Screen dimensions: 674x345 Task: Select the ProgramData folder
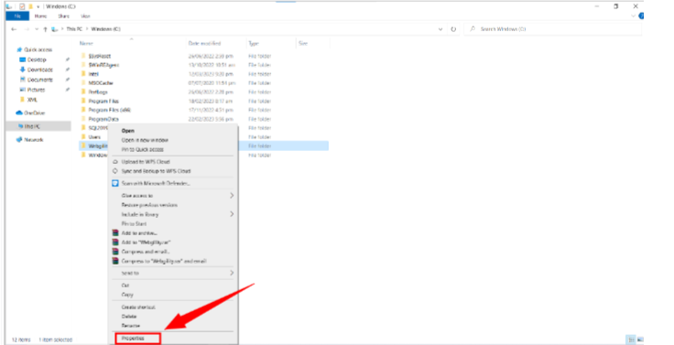pos(103,119)
